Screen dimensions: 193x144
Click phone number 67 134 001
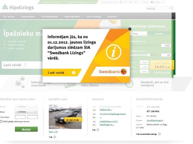click(x=153, y=111)
